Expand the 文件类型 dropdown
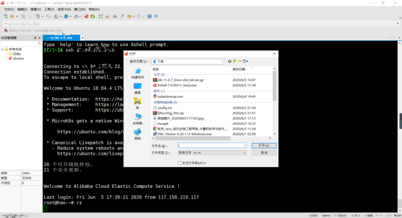The image size is (402, 218). pyautogui.click(x=244, y=153)
